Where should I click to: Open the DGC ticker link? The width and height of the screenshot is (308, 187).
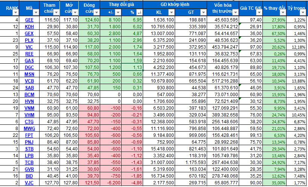[x=29, y=67]
